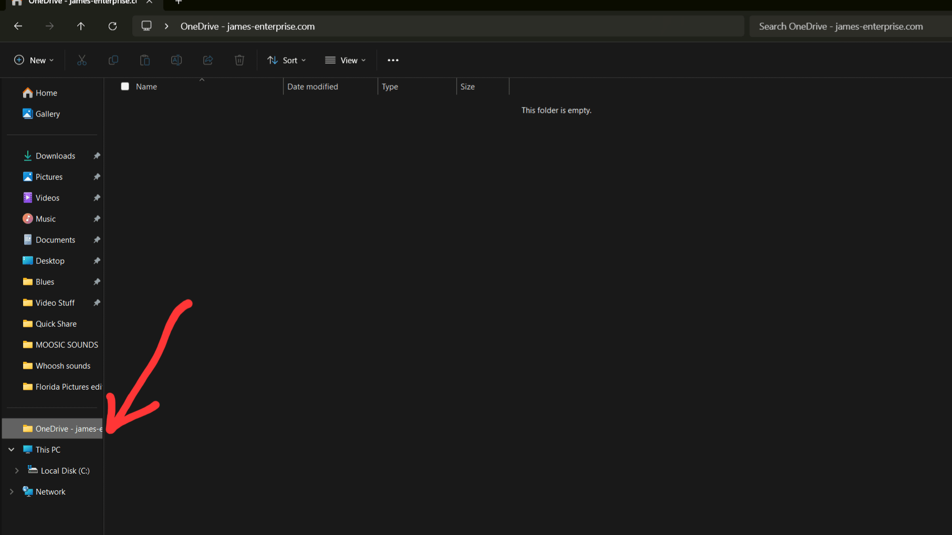Open the View dropdown menu

(346, 60)
